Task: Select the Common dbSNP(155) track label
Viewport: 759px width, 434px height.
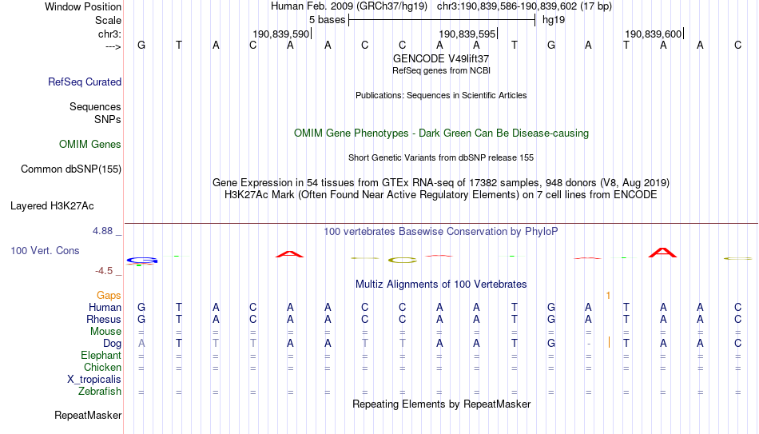Action: pyautogui.click(x=71, y=169)
